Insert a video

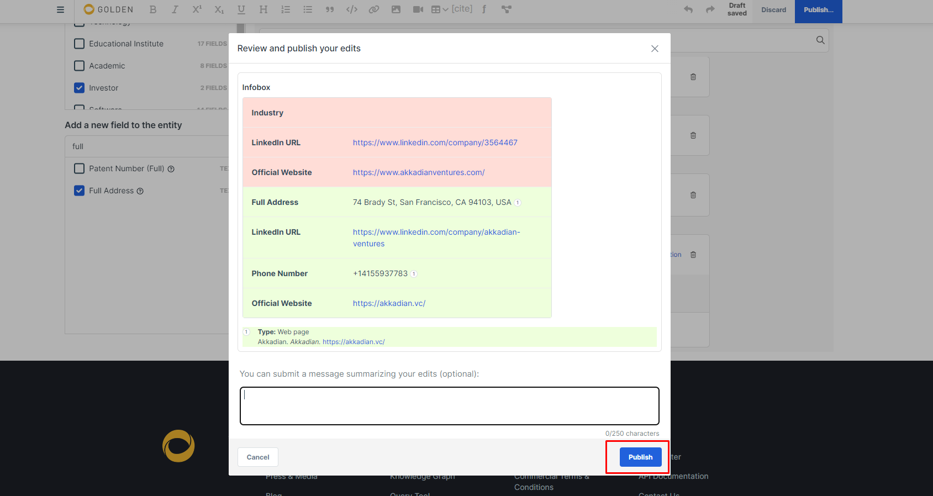tap(418, 9)
